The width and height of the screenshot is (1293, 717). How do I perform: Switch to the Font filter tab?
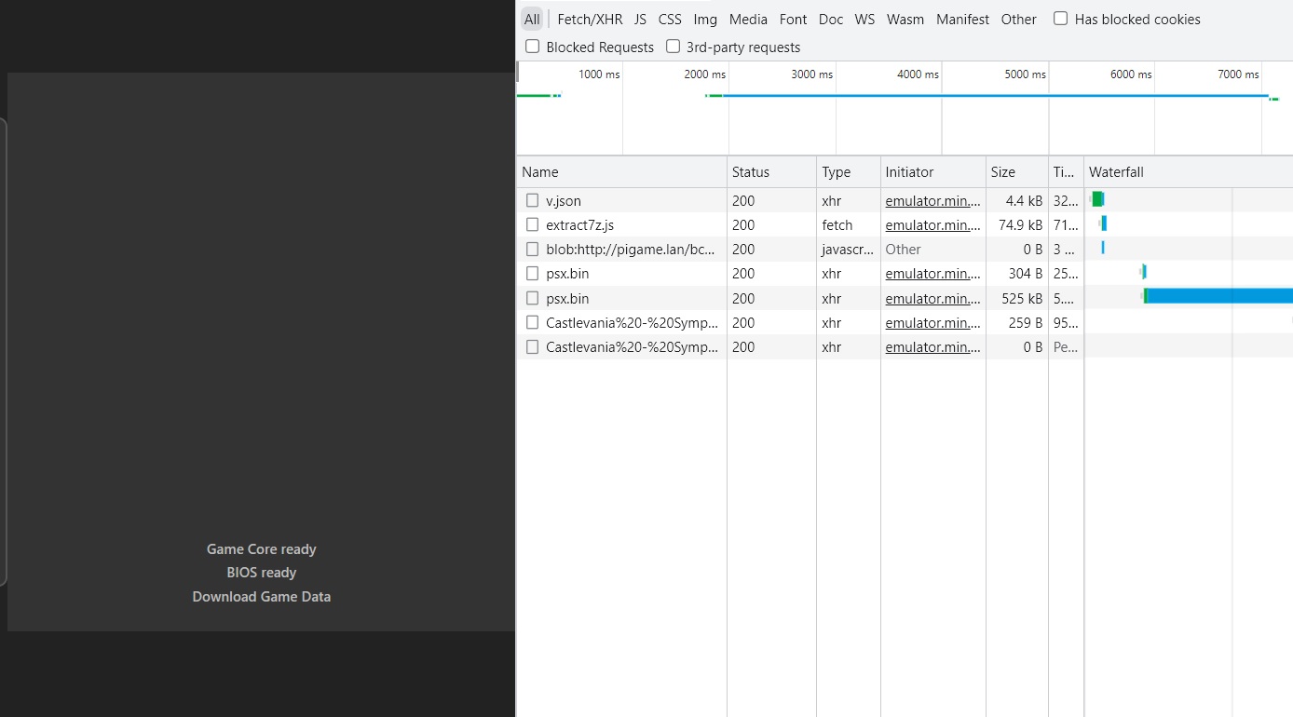tap(793, 19)
